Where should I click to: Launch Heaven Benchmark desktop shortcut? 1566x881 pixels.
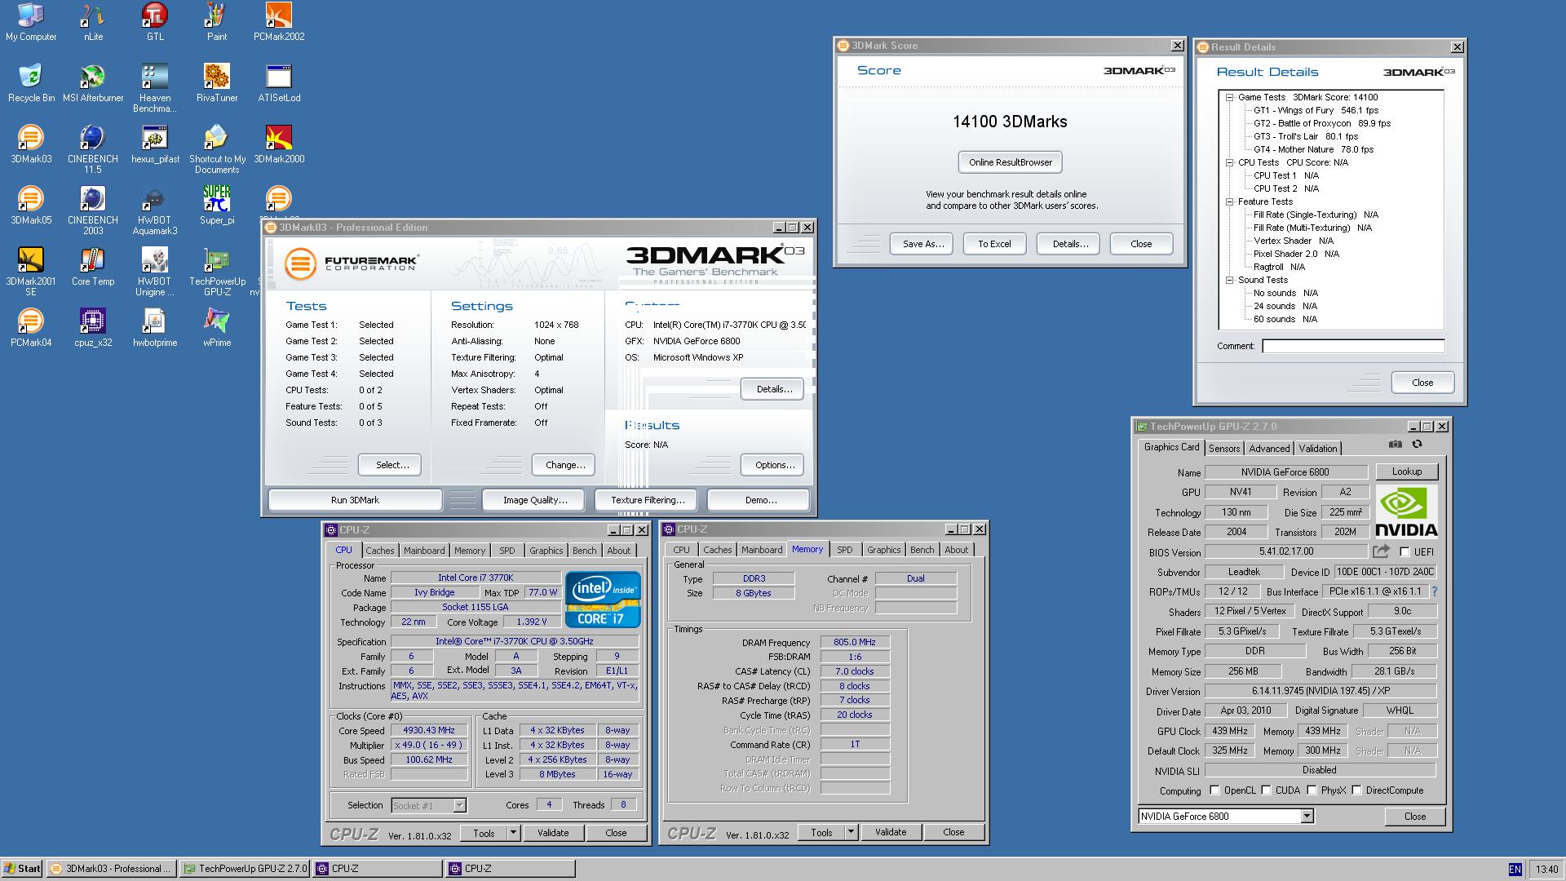point(155,88)
